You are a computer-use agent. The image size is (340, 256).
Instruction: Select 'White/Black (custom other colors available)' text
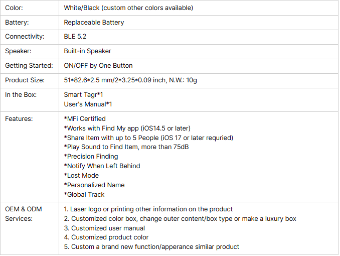click(128, 8)
